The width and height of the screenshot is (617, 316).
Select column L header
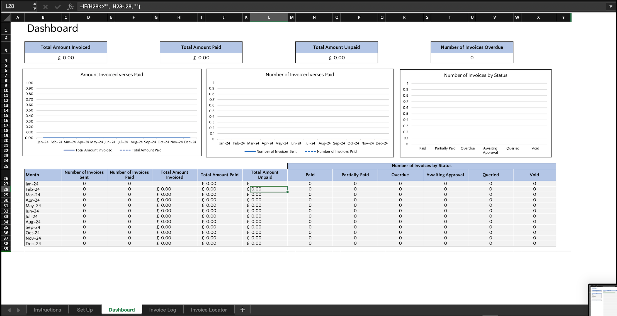[x=269, y=17]
